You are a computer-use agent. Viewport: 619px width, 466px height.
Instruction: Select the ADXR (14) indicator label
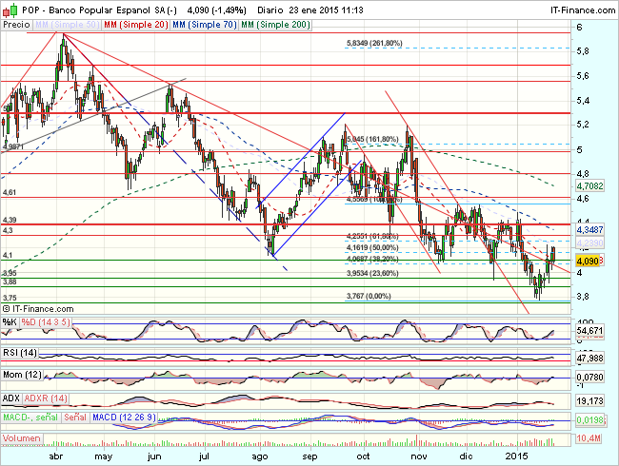[x=48, y=396]
